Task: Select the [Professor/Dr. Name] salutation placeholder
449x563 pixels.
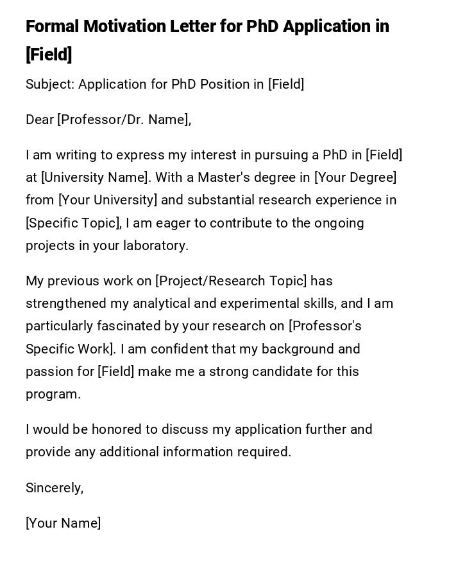Action: click(123, 120)
